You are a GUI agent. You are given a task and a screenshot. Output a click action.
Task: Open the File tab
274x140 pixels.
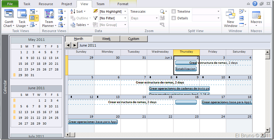click(x=10, y=4)
